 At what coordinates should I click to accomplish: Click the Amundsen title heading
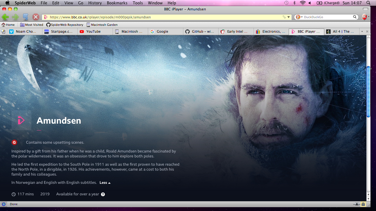click(x=59, y=121)
